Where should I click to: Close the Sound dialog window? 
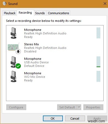pos(105,4)
